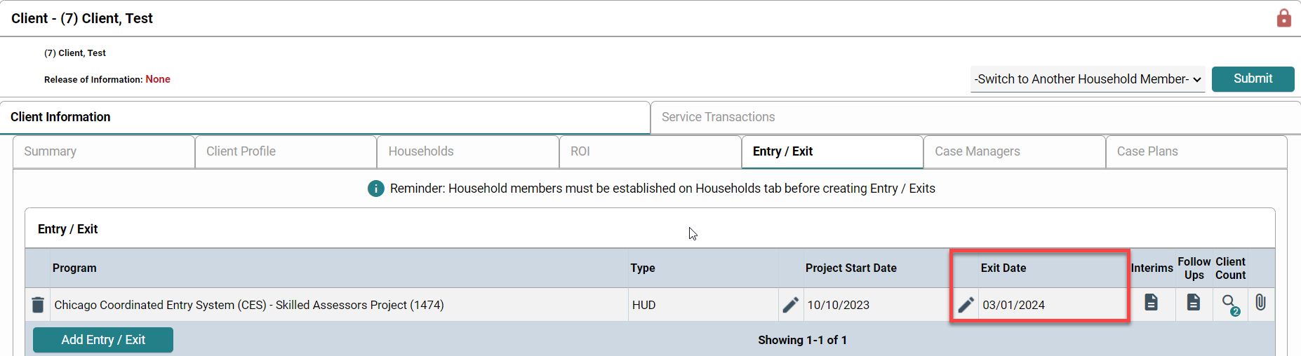Edit Exit Date with pencil icon
Image resolution: width=1301 pixels, height=356 pixels.
point(966,305)
